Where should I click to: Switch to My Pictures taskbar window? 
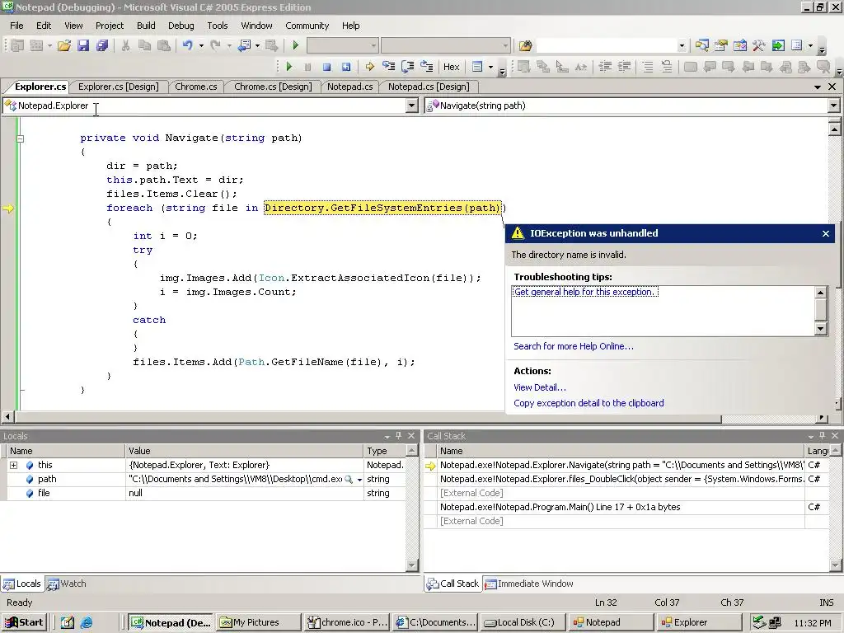pyautogui.click(x=258, y=622)
